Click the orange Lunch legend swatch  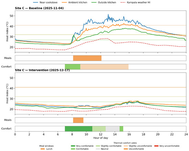click(43, 149)
